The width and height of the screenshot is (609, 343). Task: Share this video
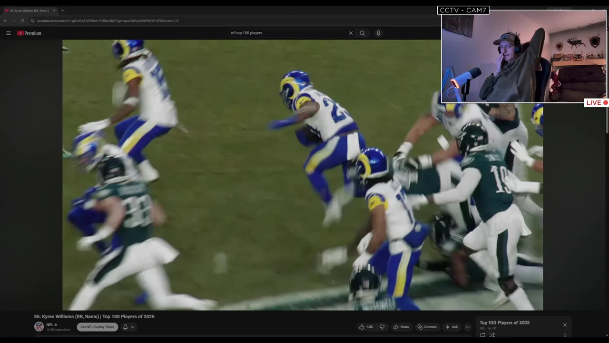[401, 327]
